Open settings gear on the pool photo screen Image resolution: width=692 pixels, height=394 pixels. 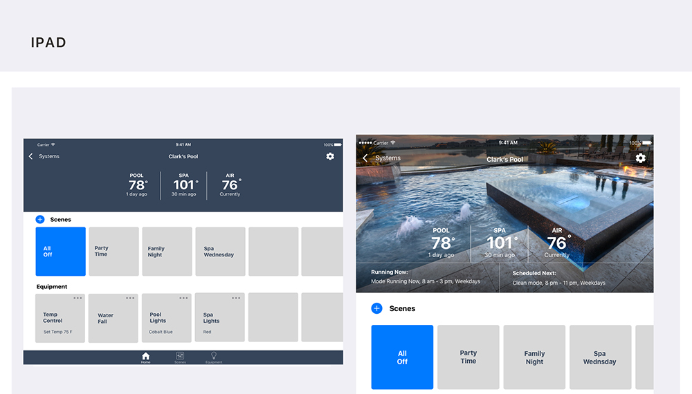pos(640,158)
